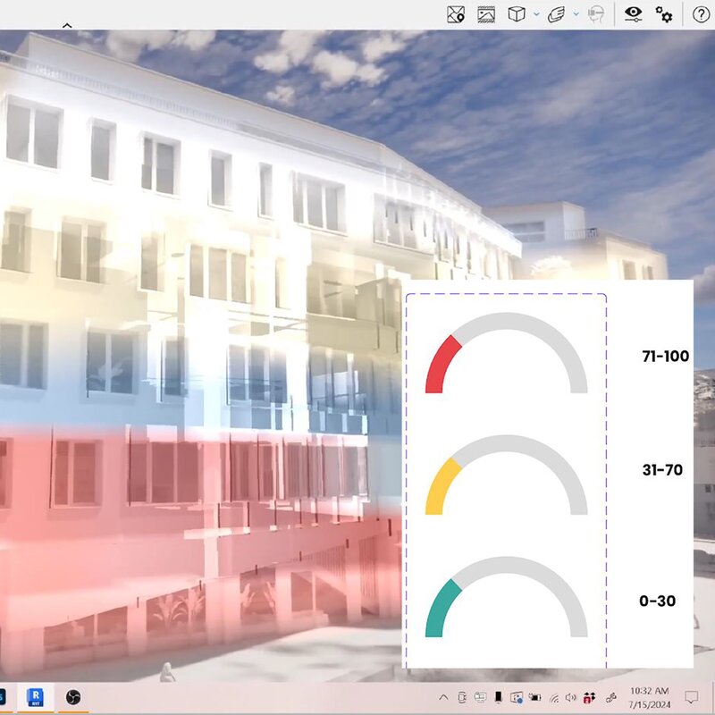Toggle the volume speaker icon in tray

click(x=571, y=697)
